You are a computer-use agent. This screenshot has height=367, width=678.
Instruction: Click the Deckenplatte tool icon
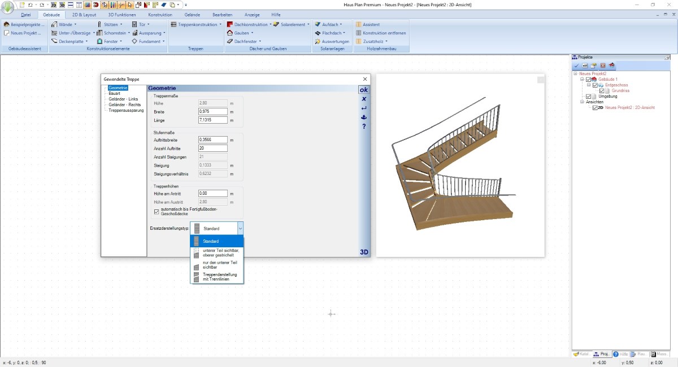[54, 41]
